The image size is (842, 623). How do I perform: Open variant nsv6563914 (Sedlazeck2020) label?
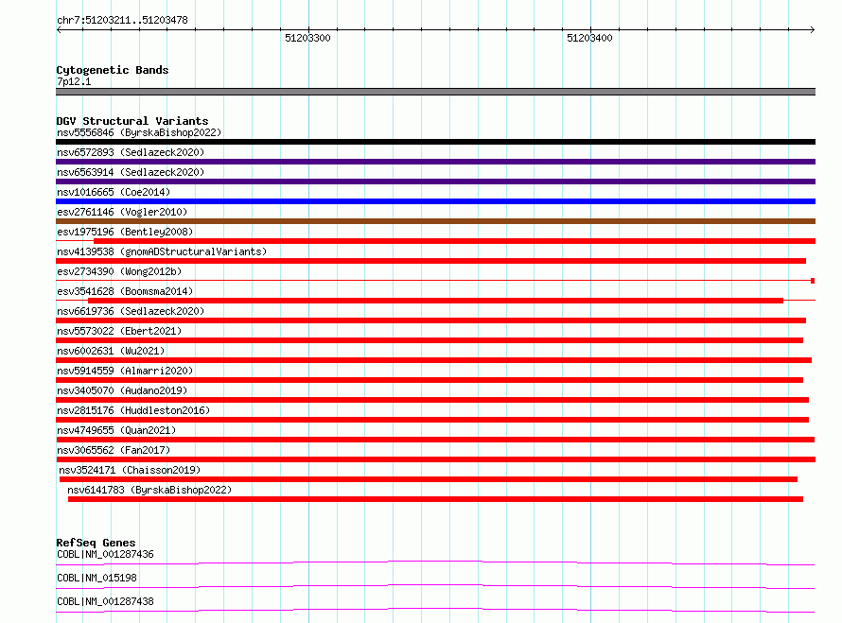[131, 172]
